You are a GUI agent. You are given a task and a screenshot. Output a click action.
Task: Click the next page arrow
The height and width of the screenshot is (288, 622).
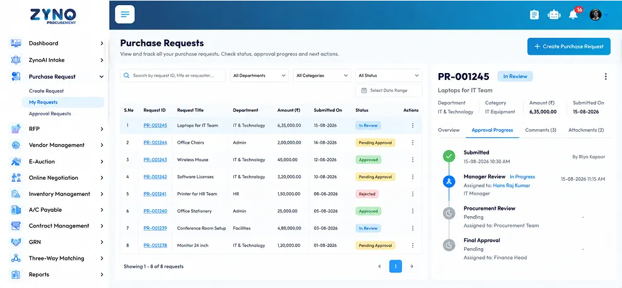tap(412, 267)
